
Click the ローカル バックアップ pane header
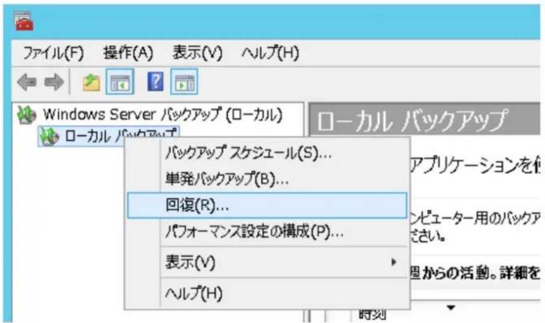click(x=425, y=120)
